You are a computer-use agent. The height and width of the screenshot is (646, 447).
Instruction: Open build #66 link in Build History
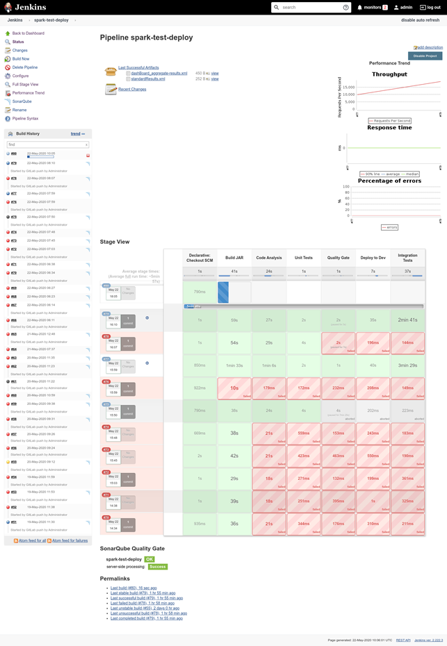[14, 320]
